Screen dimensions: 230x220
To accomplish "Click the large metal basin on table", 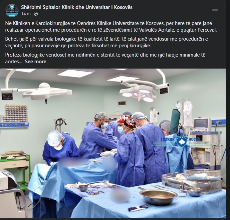I will click(x=158, y=196).
